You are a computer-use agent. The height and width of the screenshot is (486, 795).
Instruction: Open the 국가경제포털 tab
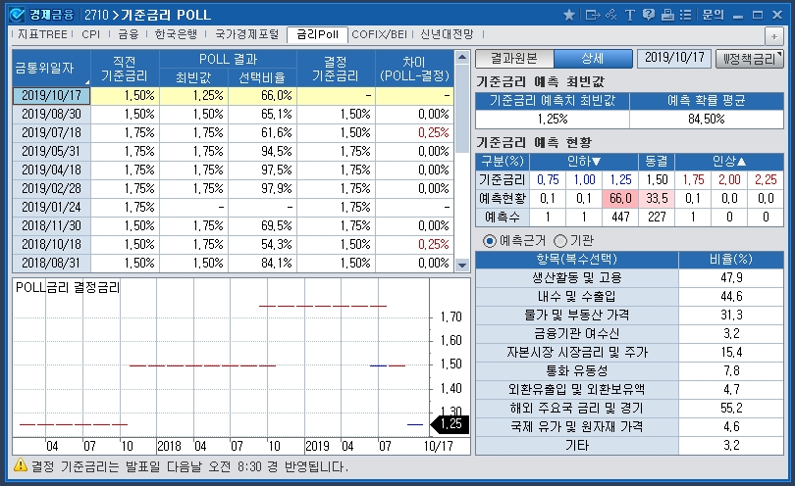pyautogui.click(x=247, y=34)
